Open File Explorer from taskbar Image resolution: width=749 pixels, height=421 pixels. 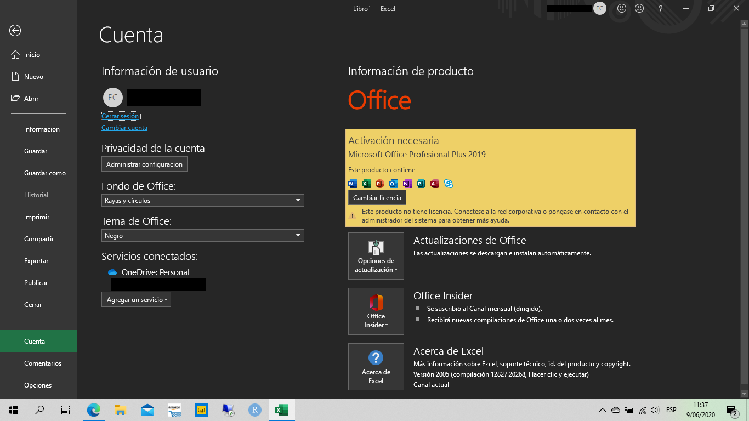pyautogui.click(x=121, y=410)
